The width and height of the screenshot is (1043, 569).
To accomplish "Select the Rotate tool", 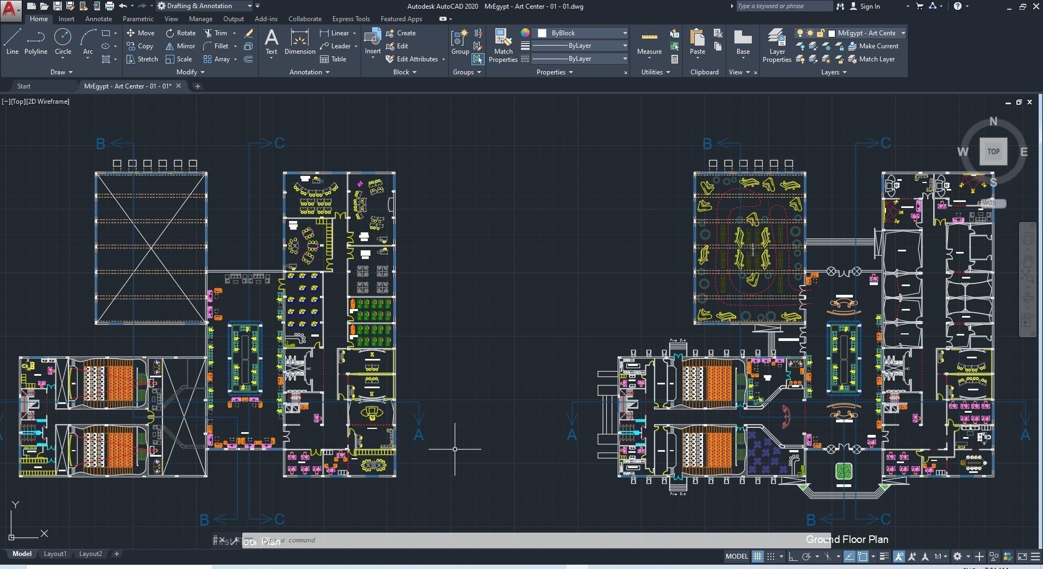I will pyautogui.click(x=181, y=33).
